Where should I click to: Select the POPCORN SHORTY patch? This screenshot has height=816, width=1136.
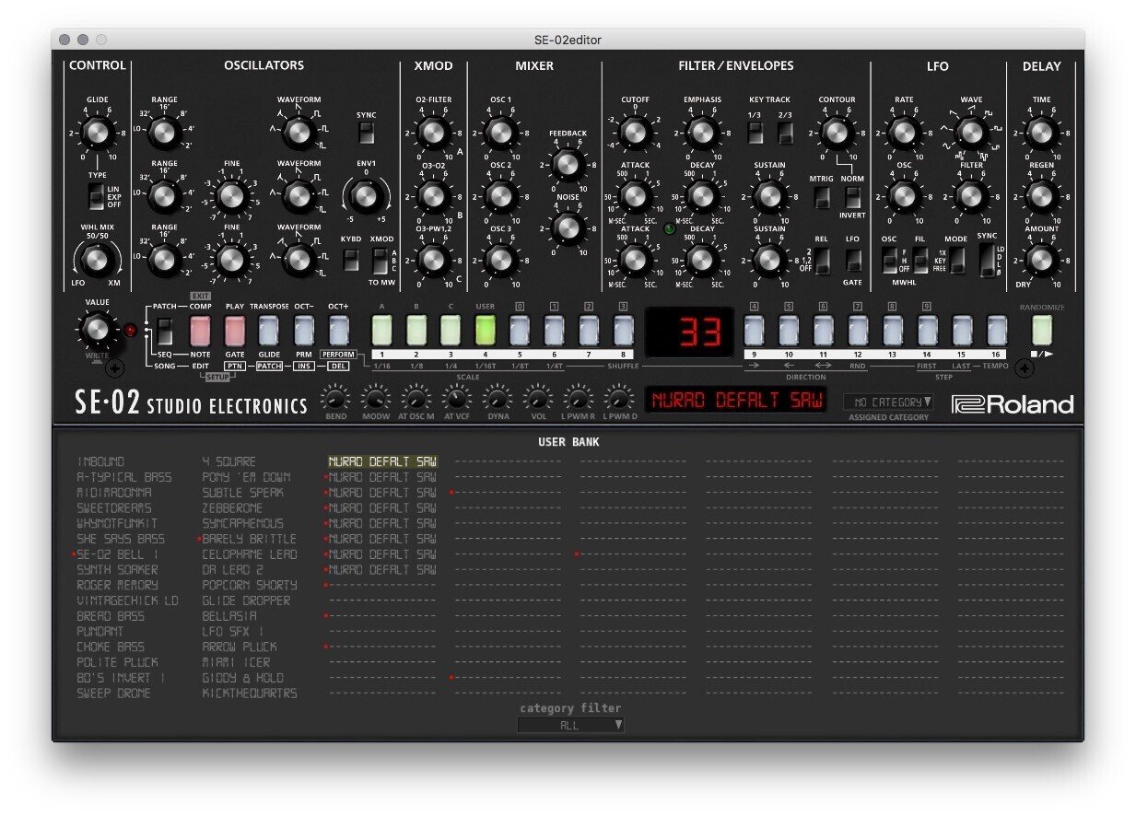point(250,585)
